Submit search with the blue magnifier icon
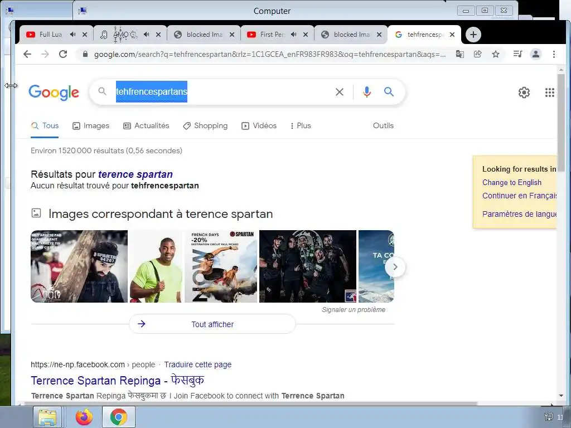Viewport: 571px width, 428px height. 389,92
